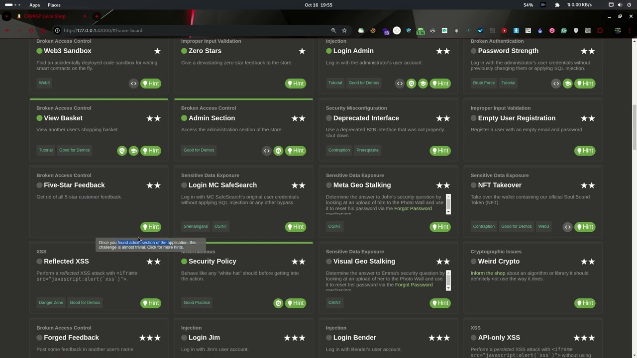Click the Hint button on Zero Stars
The width and height of the screenshot is (637, 358).
pyautogui.click(x=295, y=84)
